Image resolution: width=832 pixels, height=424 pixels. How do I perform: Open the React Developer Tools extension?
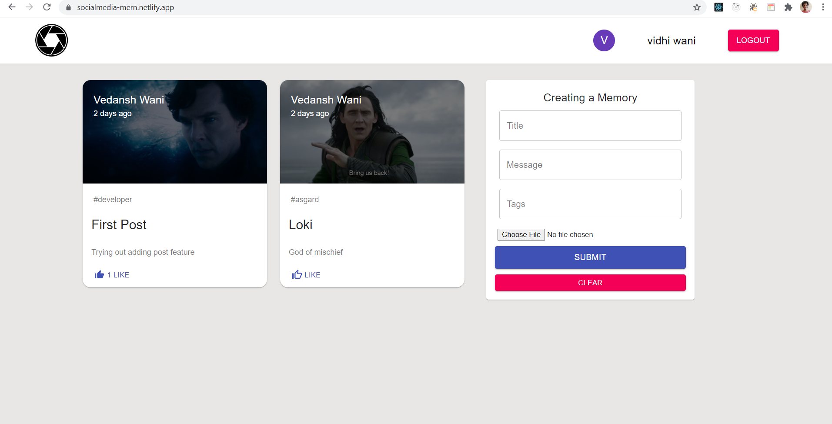718,7
